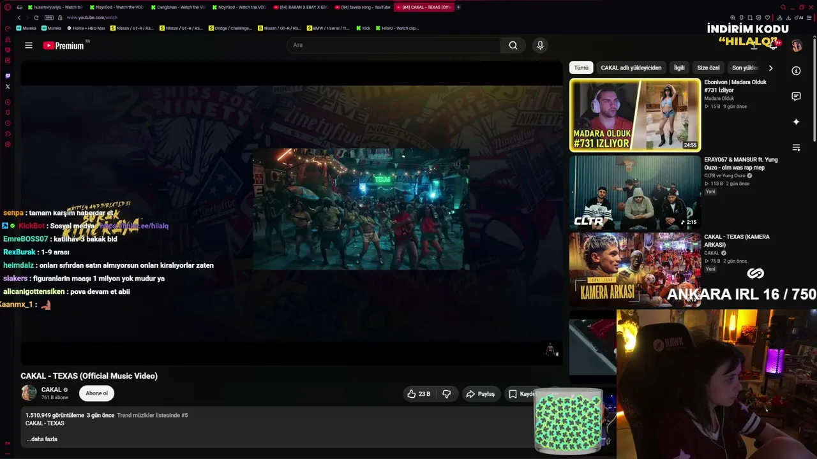The height and width of the screenshot is (459, 817).
Task: Open the 'hilalq' link in KickBot chat
Action: pyautogui.click(x=134, y=226)
